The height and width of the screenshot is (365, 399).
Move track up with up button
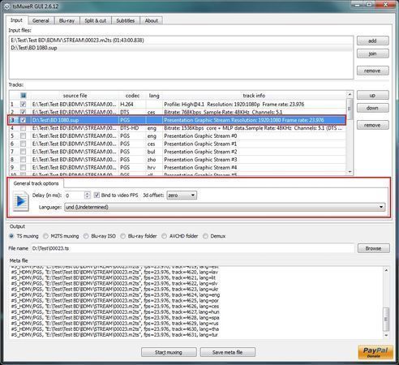[373, 95]
